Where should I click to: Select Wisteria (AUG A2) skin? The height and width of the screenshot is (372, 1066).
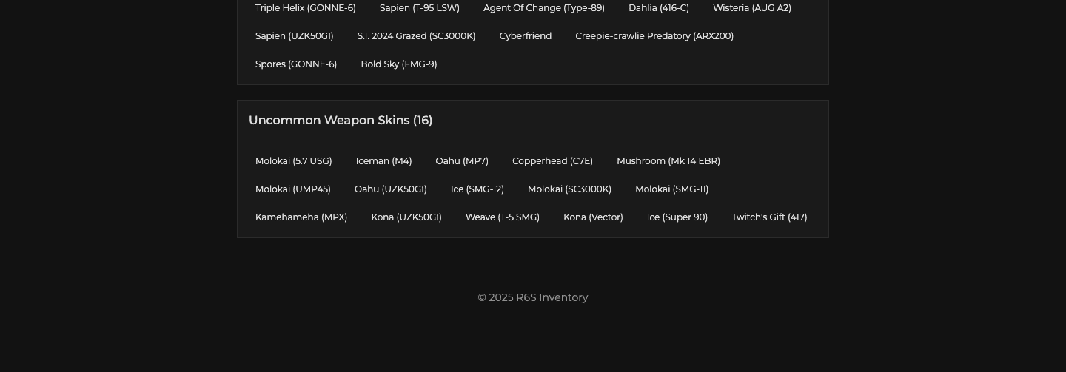click(751, 8)
